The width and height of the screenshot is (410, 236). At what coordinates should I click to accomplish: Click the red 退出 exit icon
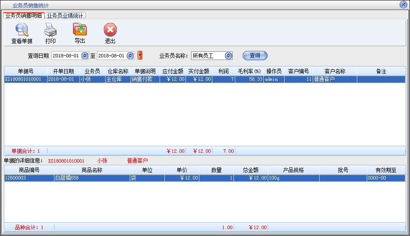(110, 31)
